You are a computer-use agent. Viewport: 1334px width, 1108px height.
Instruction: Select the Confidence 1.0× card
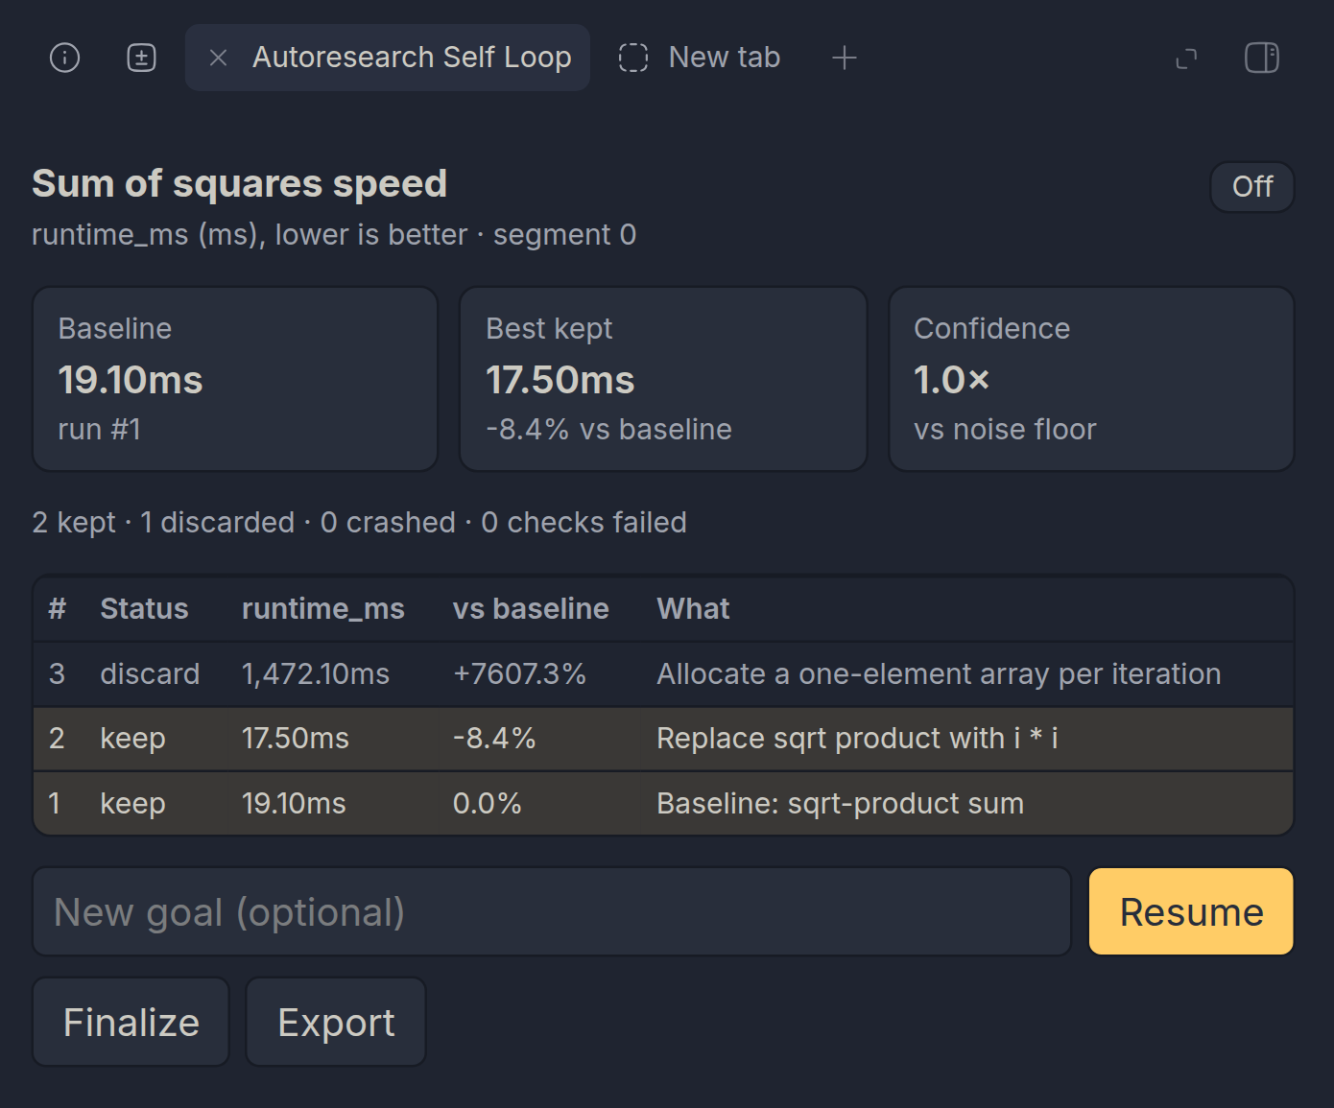coord(1091,379)
